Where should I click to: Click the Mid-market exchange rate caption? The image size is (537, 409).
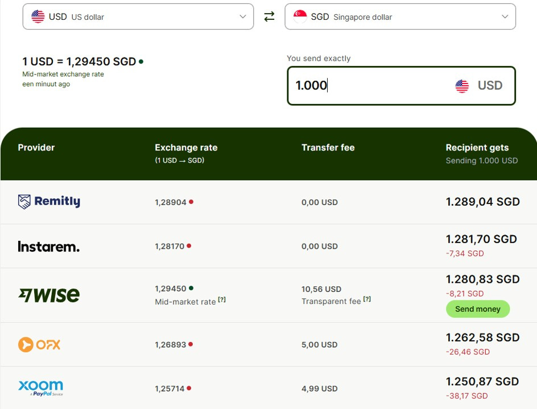(x=63, y=74)
